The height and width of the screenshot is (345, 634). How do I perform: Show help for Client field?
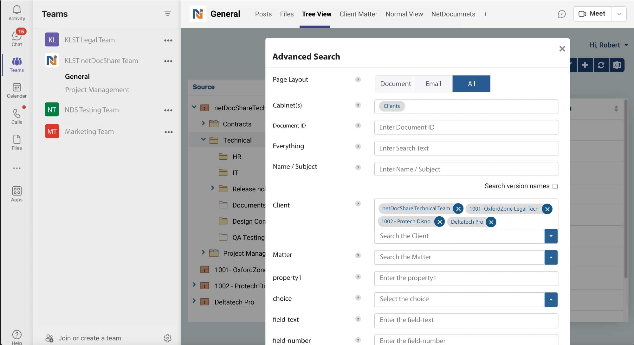(358, 204)
